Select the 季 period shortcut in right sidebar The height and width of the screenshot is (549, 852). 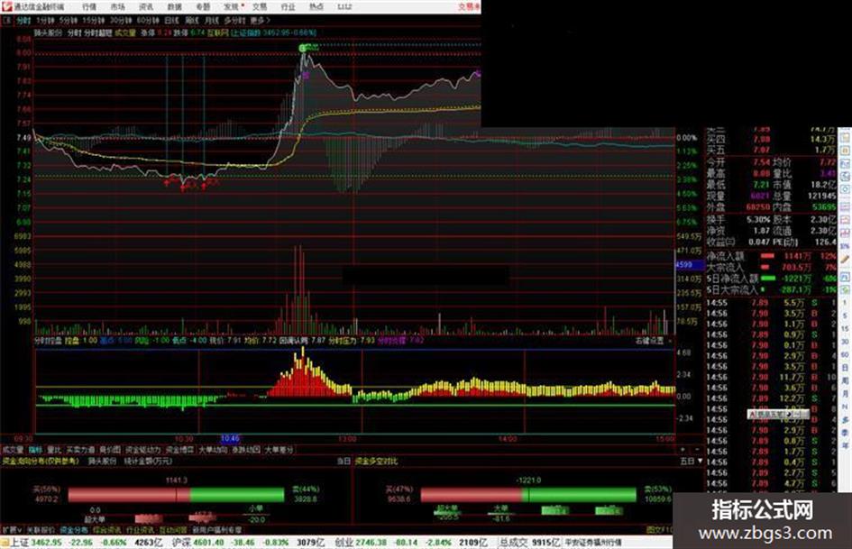click(845, 432)
